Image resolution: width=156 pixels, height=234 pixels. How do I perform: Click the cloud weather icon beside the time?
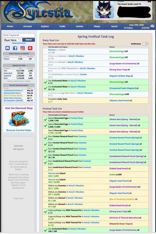(x=152, y=26)
